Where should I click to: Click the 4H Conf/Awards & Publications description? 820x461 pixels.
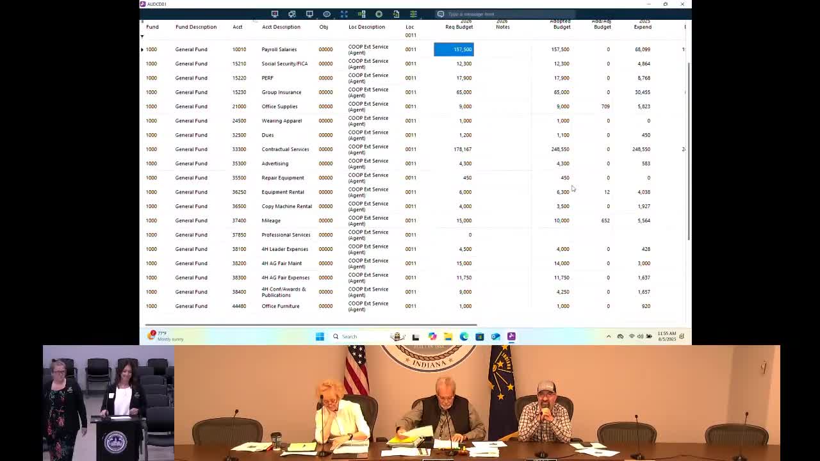[x=284, y=292]
